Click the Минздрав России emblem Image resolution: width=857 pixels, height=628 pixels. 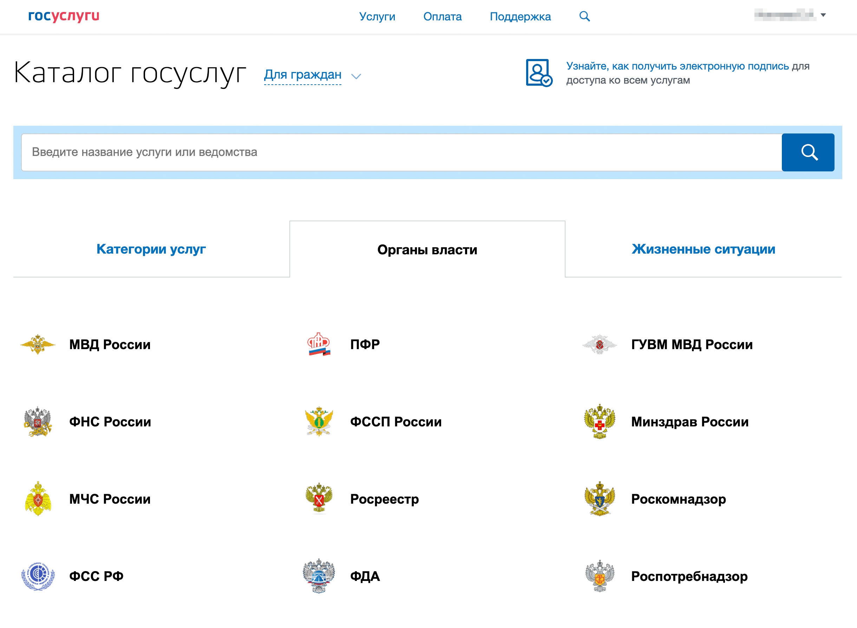point(599,421)
